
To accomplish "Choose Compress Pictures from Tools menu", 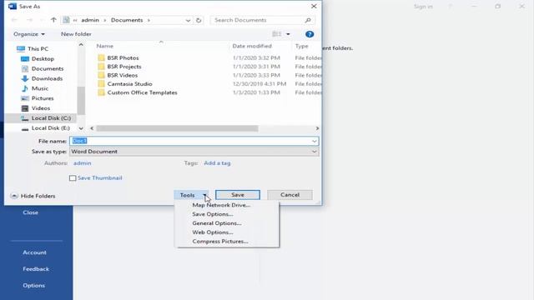I will 220,242.
